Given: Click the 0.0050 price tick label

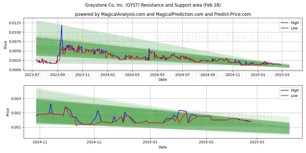Looking at the screenshot, I should [x=15, y=51].
